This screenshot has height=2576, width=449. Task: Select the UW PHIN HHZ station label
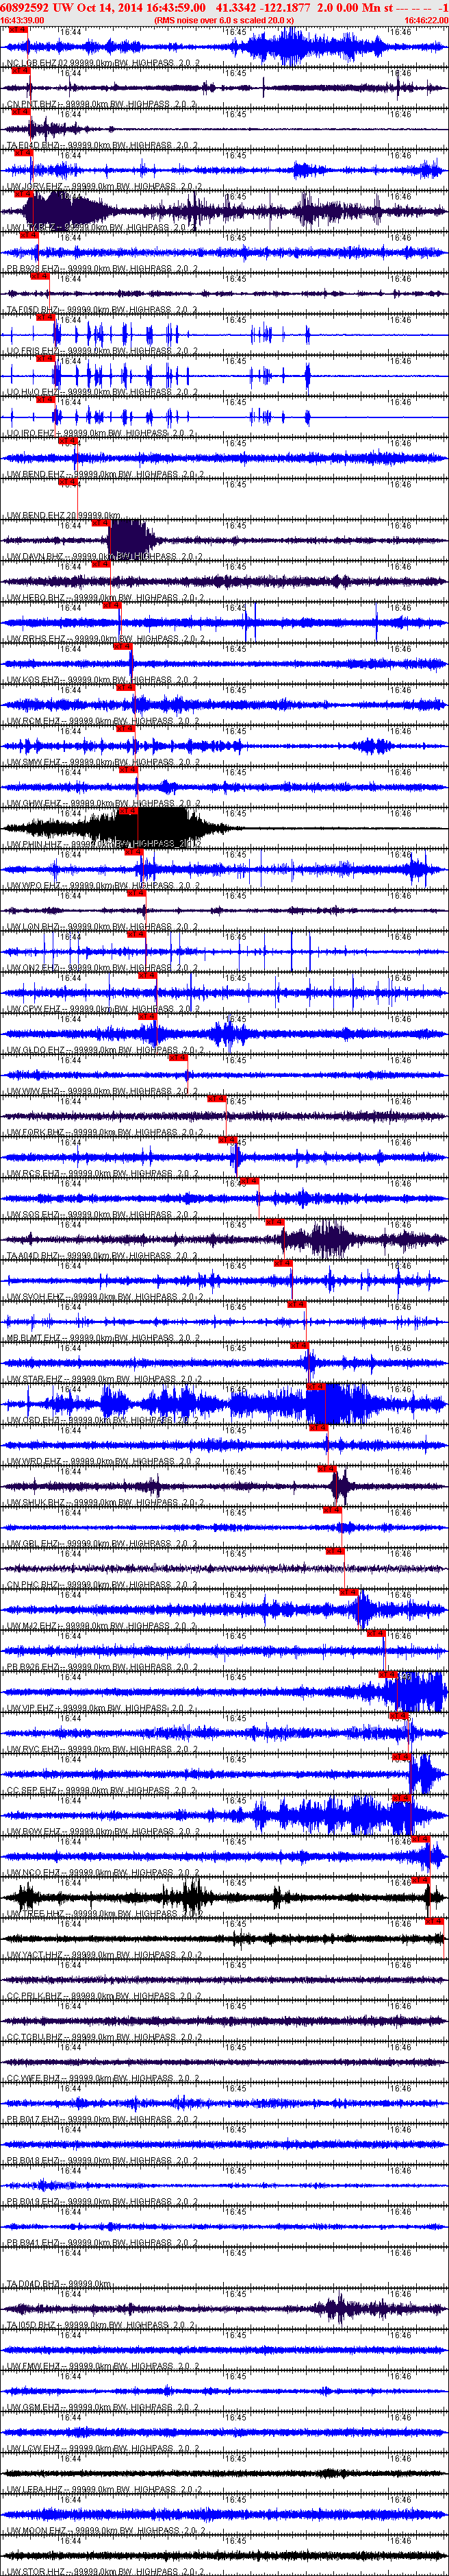[x=105, y=844]
